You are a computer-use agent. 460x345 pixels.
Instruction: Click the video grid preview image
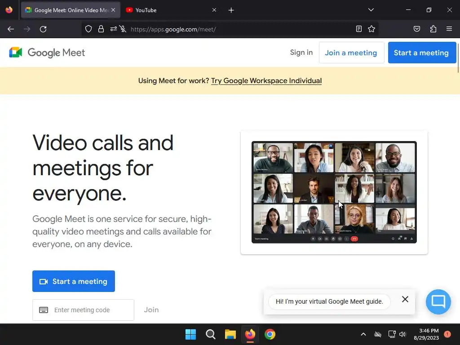tap(334, 192)
